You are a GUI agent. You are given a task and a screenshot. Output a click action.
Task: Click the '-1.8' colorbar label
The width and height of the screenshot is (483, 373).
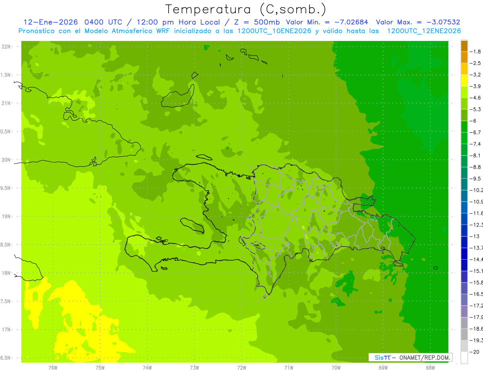(475, 52)
